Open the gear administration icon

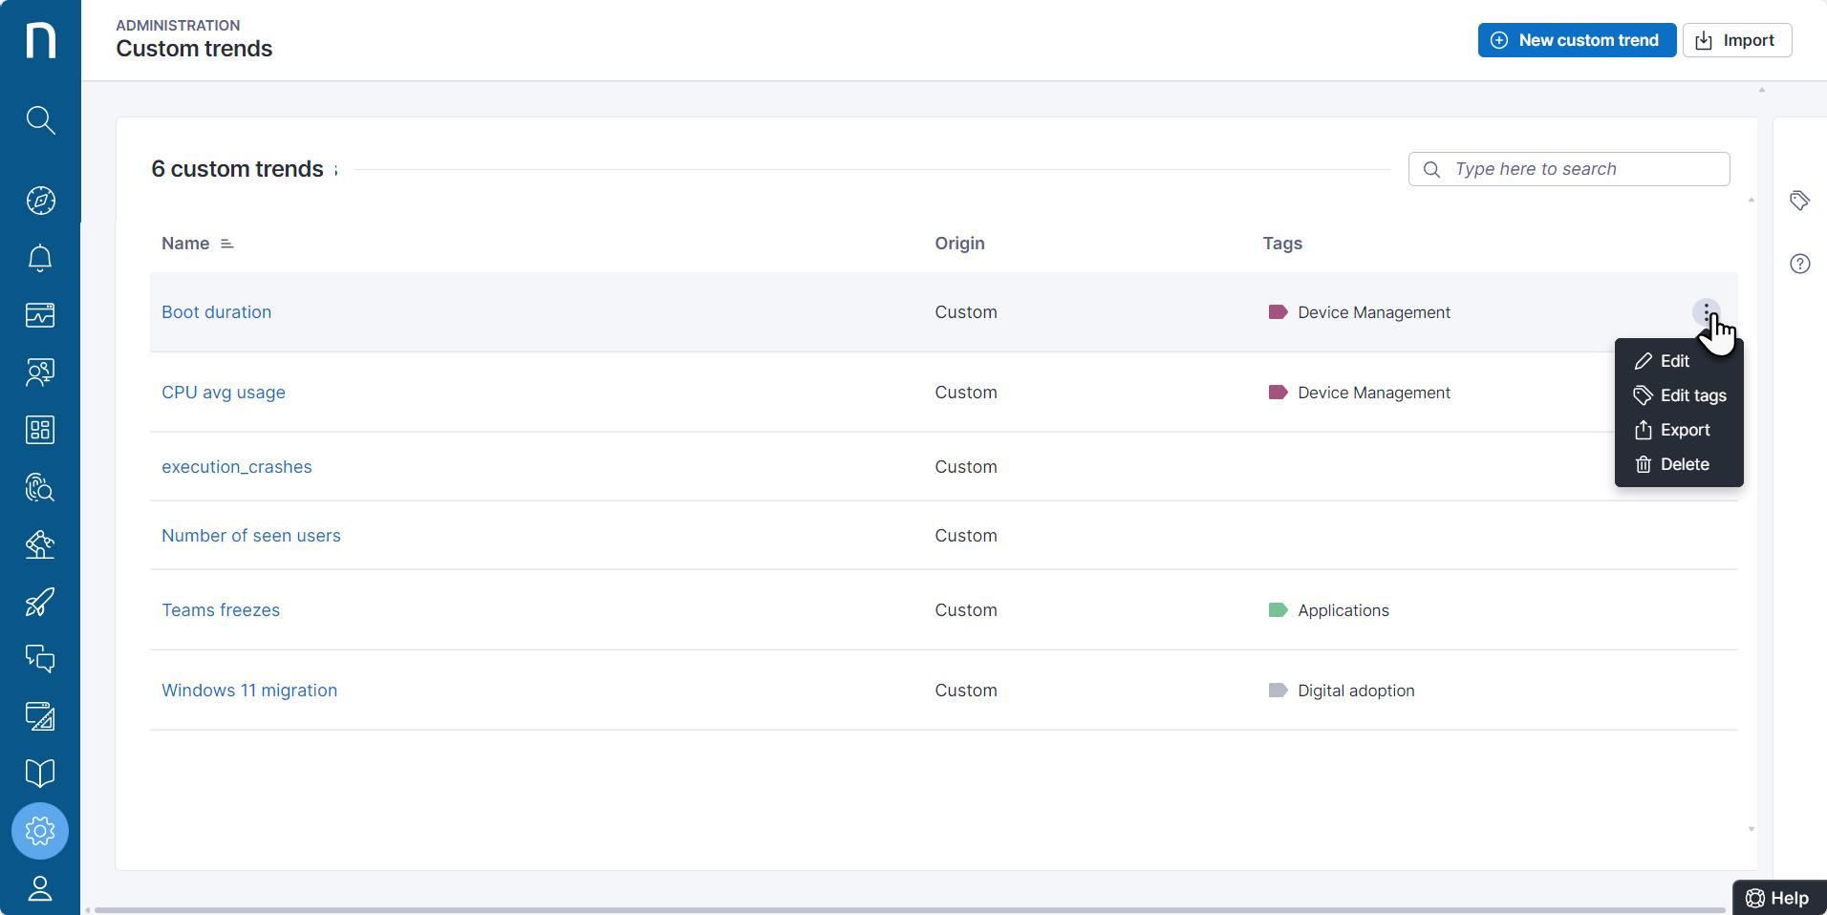point(40,831)
